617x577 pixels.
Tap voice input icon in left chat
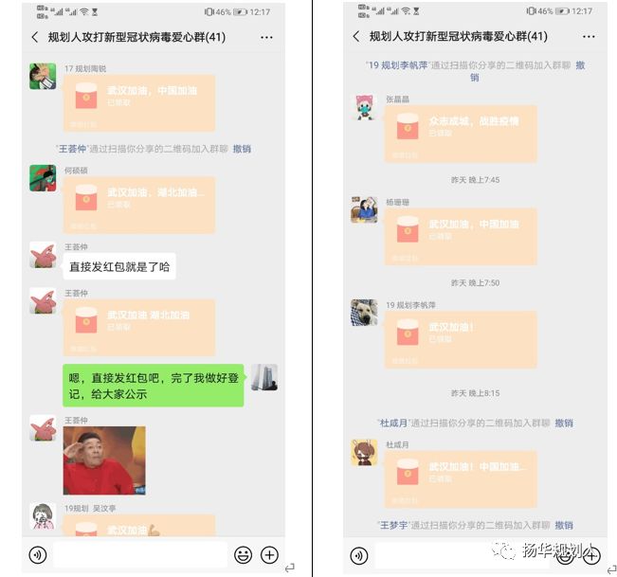38,555
